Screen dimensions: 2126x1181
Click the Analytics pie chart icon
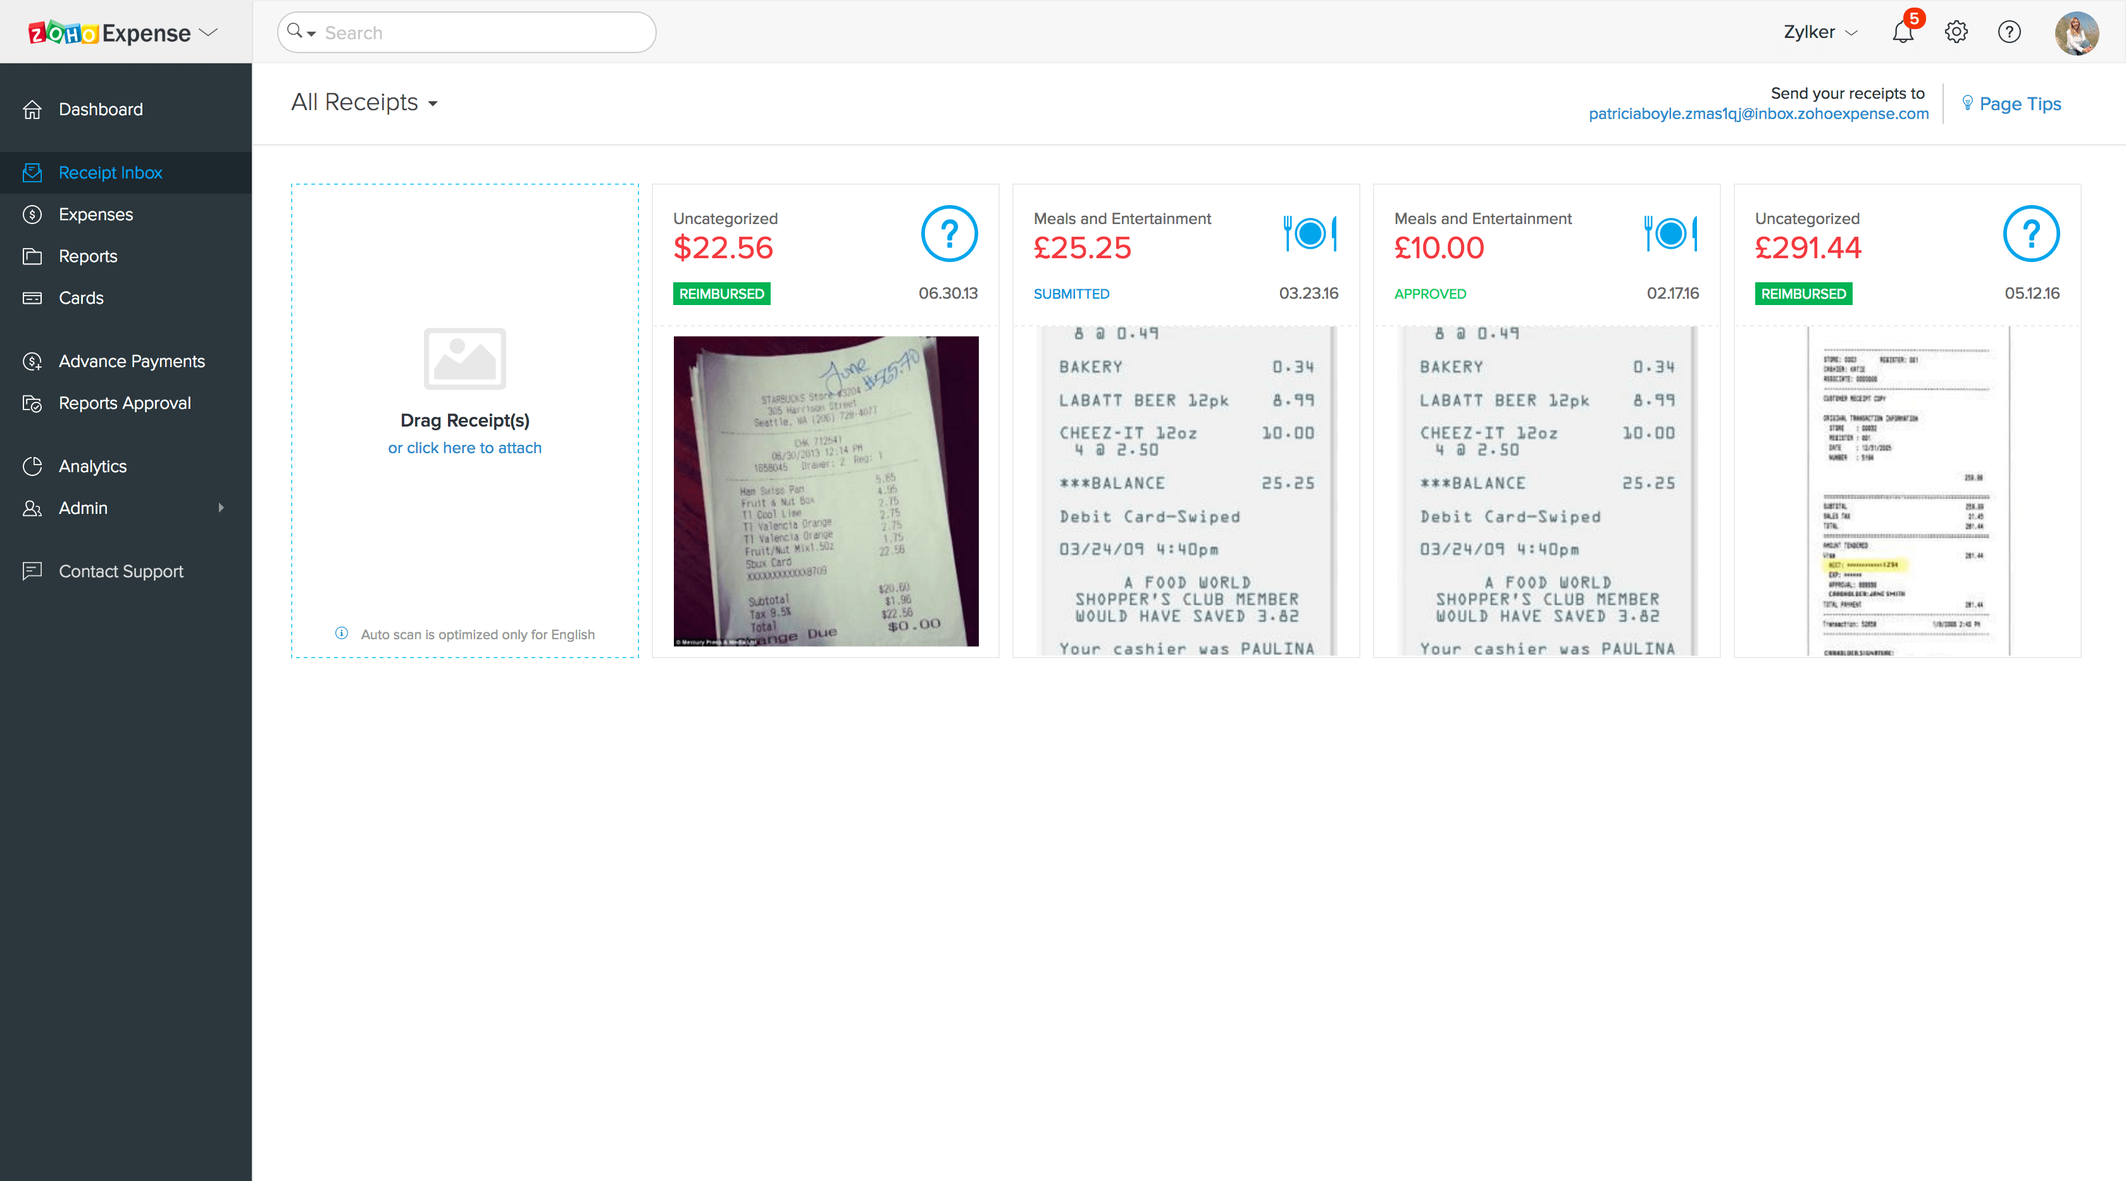tap(32, 466)
